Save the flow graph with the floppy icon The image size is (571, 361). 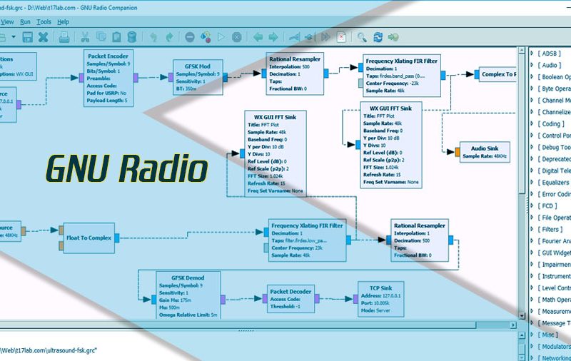point(27,37)
